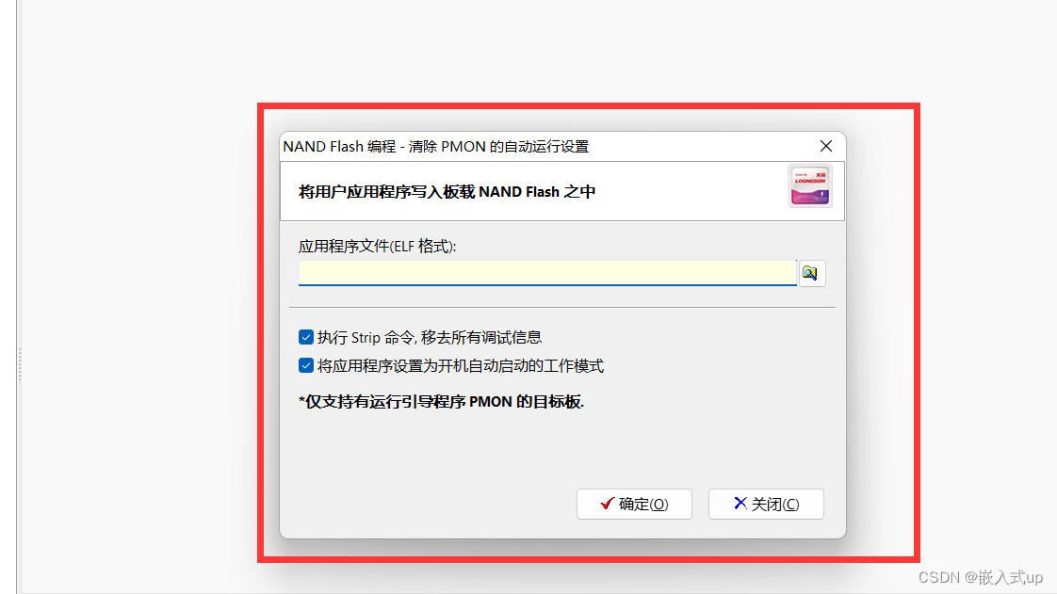Close the NAND Flash 编程 dialog window

[826, 146]
